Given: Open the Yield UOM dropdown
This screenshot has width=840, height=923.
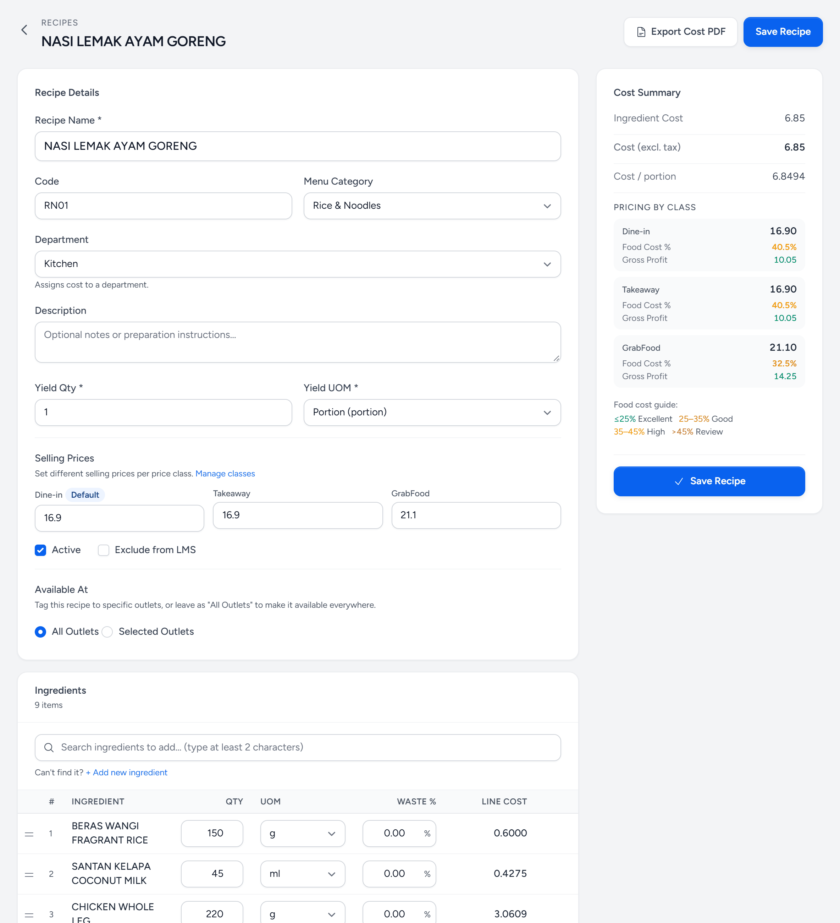Looking at the screenshot, I should (432, 413).
